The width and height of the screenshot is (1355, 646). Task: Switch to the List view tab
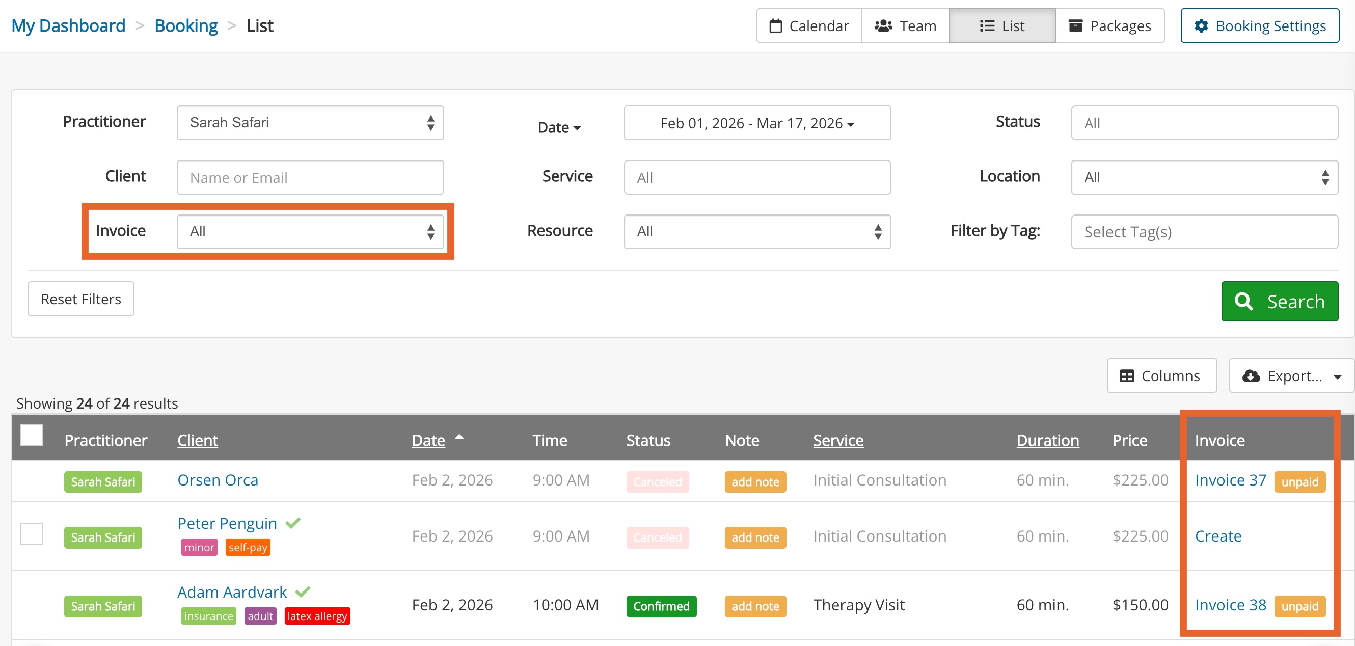(x=1001, y=26)
